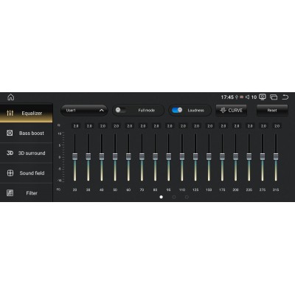Open the 3D surround settings

(x=26, y=153)
